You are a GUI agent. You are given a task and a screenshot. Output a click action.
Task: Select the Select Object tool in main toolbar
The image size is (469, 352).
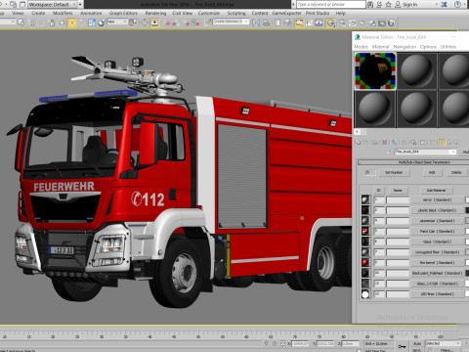click(x=21, y=22)
